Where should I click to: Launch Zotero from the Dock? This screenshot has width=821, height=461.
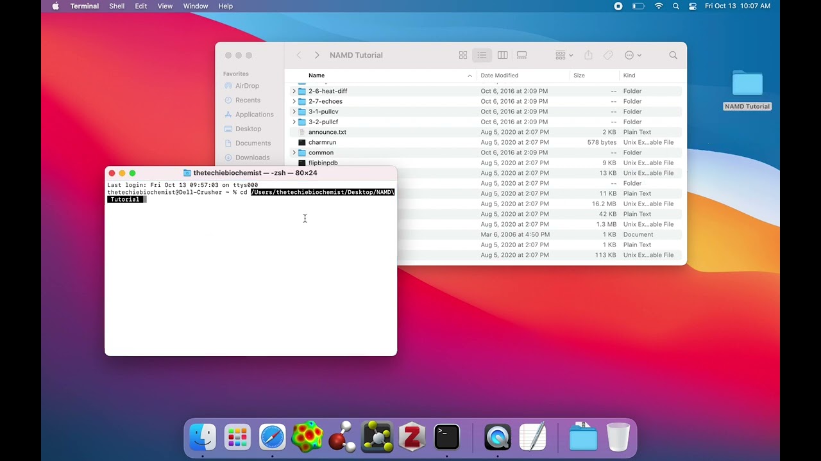coord(412,437)
